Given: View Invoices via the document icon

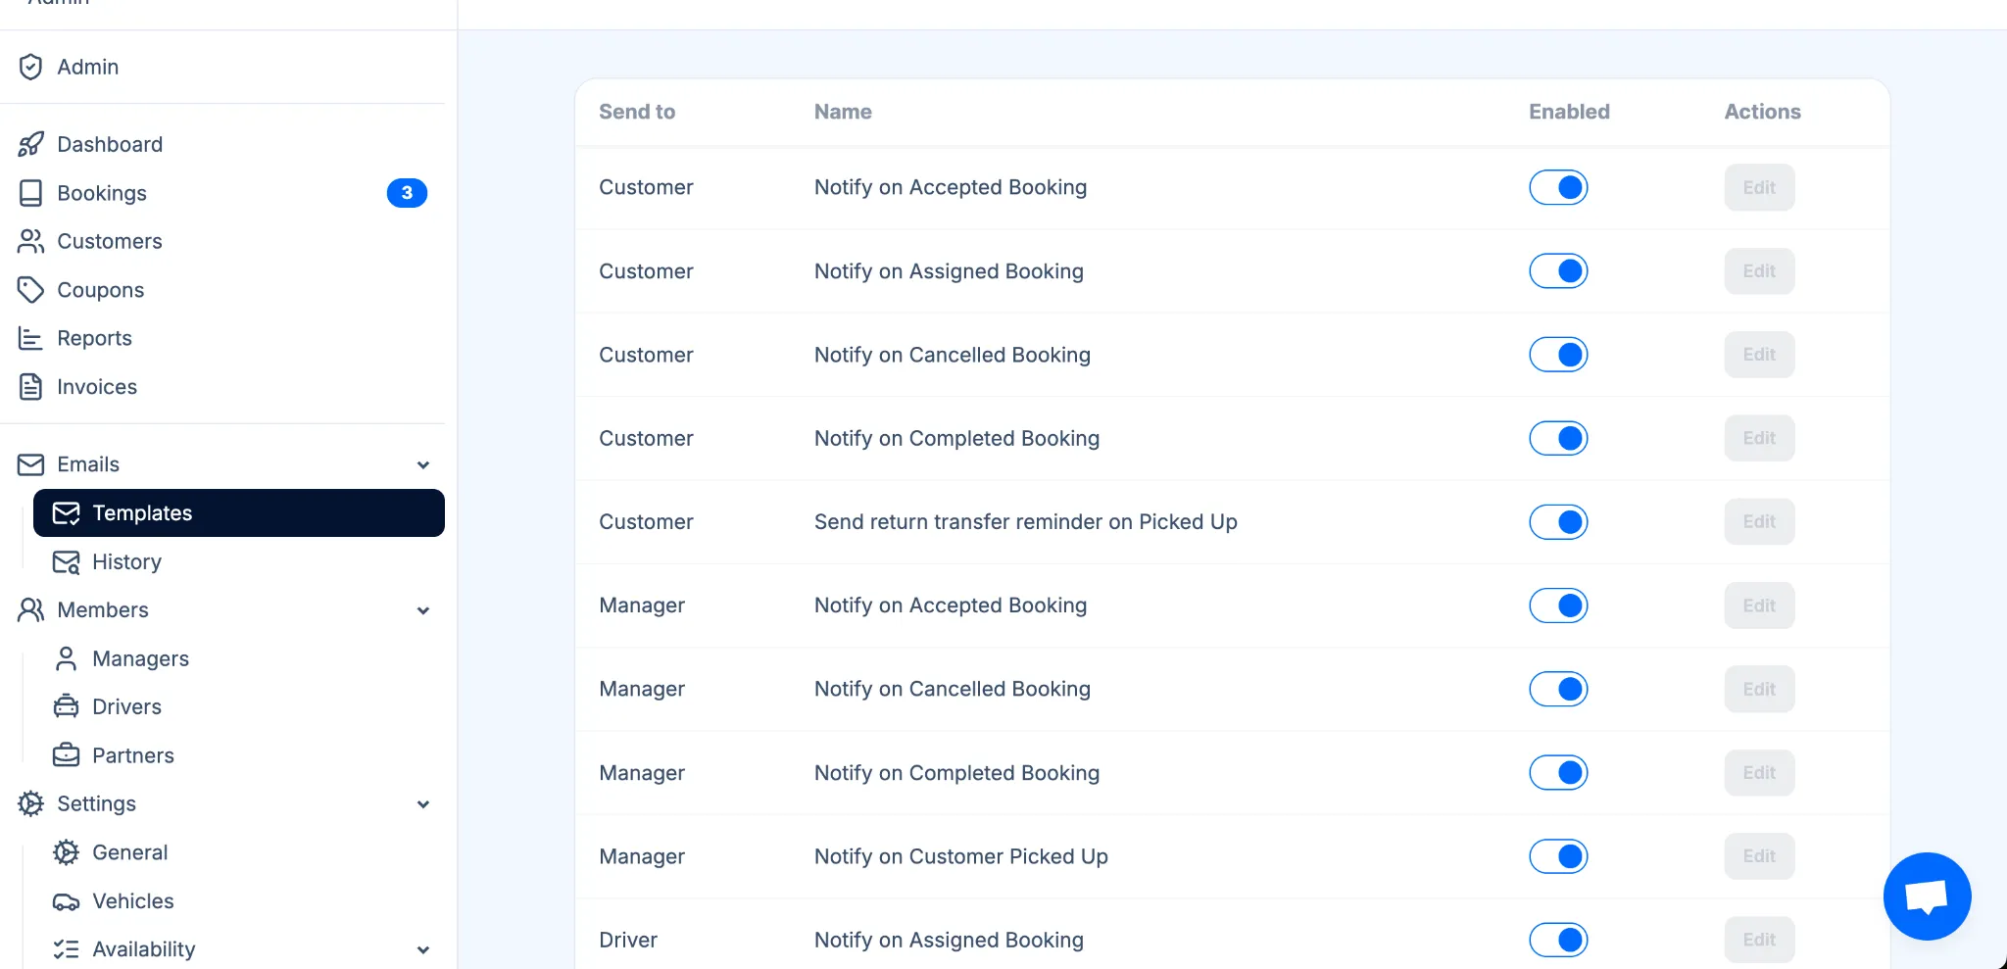Looking at the screenshot, I should point(30,386).
